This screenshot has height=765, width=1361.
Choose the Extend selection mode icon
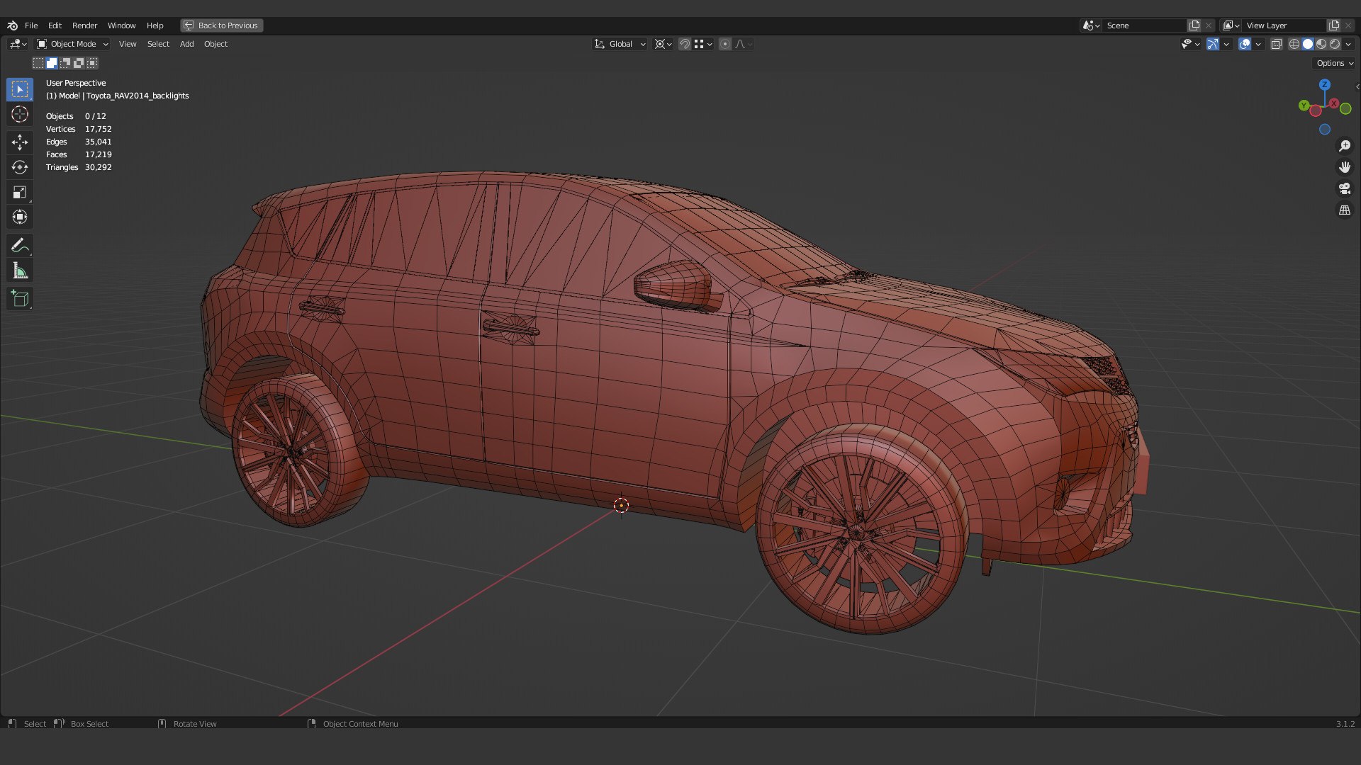pyautogui.click(x=52, y=63)
